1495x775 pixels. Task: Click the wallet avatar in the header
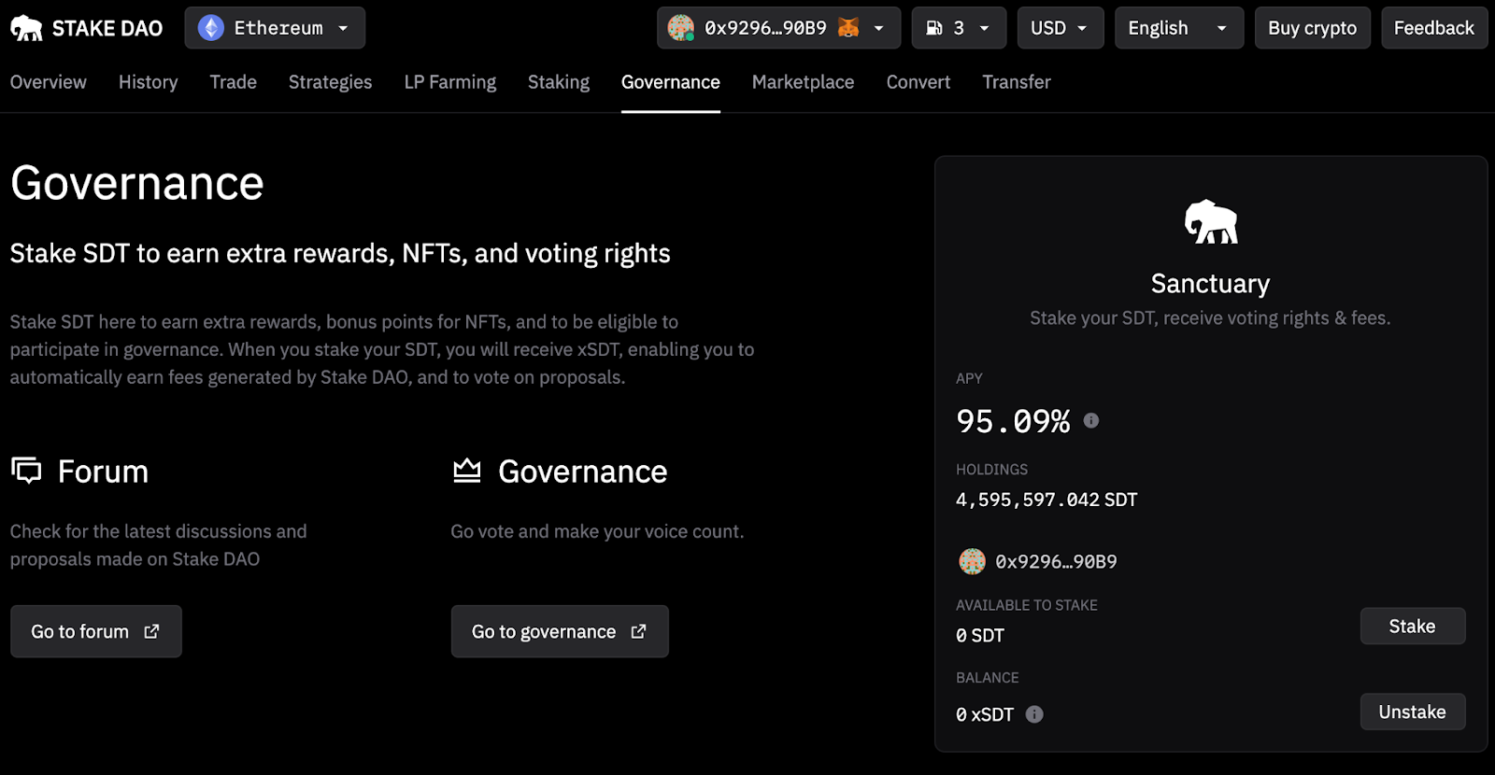[681, 28]
